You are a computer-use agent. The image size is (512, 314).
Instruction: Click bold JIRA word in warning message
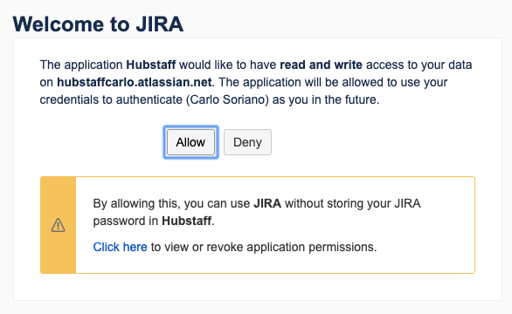[267, 203]
